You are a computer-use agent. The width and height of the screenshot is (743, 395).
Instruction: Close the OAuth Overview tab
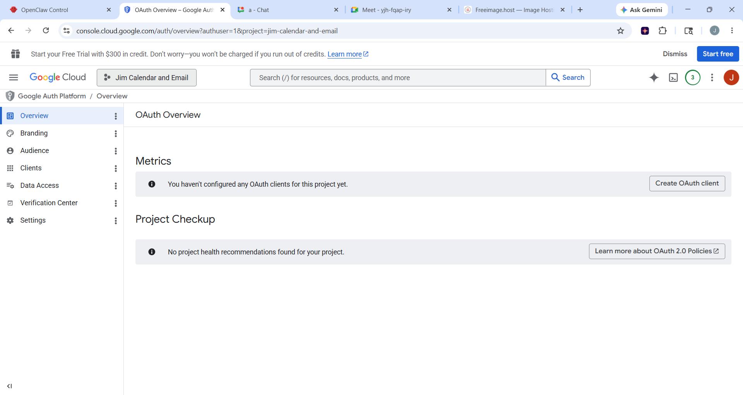223,10
